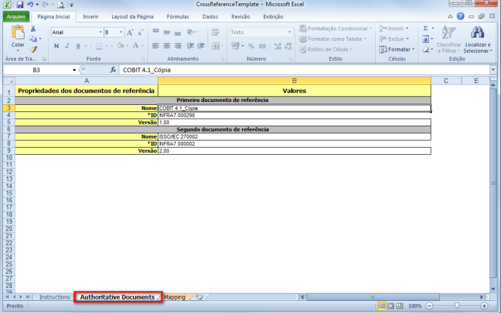501x313 pixels.
Task: Click cell containing ISSO/IEC 270002
Action: [x=294, y=136]
